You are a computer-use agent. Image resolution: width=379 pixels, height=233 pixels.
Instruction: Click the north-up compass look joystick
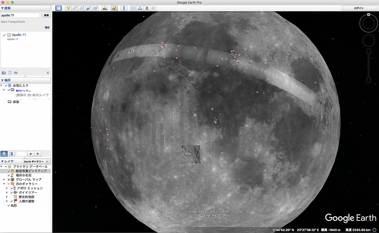[368, 23]
